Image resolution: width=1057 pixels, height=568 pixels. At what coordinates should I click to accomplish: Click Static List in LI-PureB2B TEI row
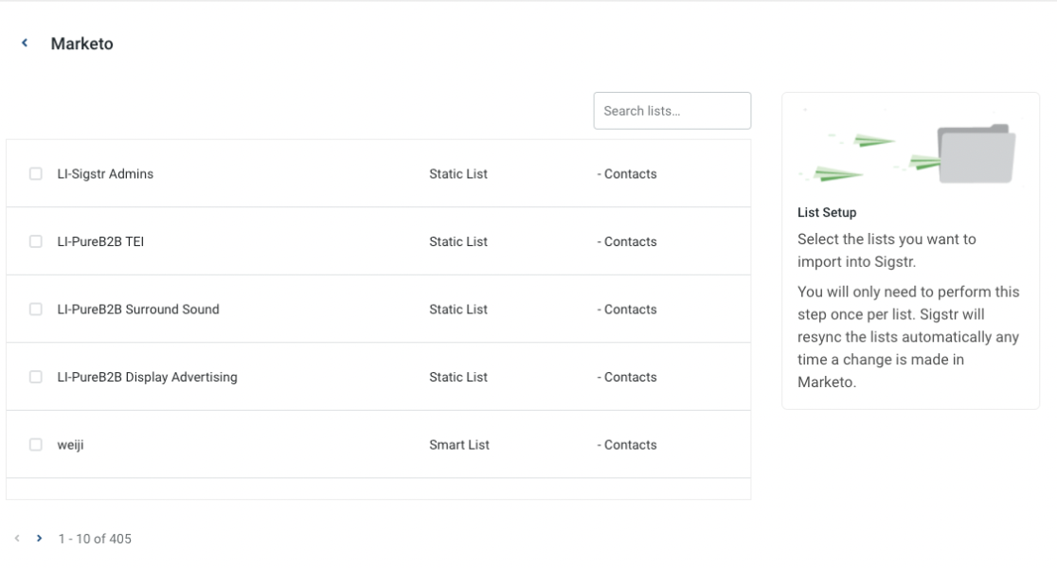458,241
